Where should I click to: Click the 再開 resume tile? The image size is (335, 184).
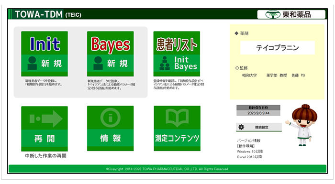[45, 129]
